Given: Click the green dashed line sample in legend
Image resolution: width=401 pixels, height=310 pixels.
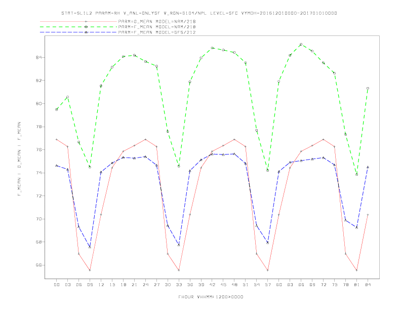Looking at the screenshot, I should (x=78, y=27).
